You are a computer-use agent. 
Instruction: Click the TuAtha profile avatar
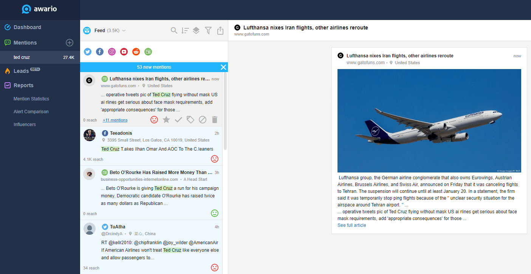click(89, 228)
